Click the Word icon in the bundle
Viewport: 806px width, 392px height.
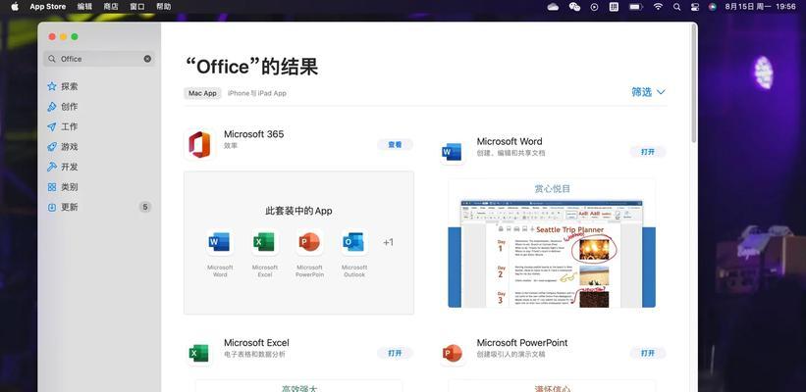tap(220, 242)
